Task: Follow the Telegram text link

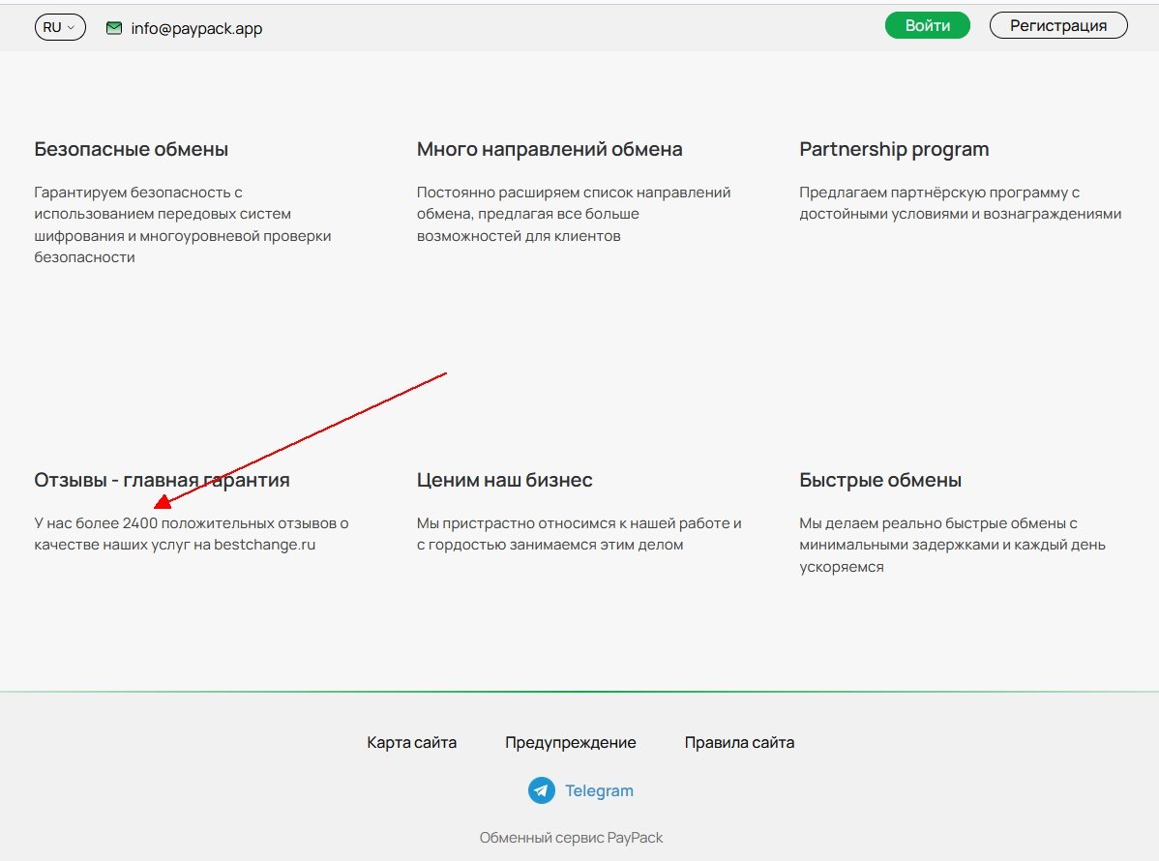Action: pyautogui.click(x=599, y=790)
